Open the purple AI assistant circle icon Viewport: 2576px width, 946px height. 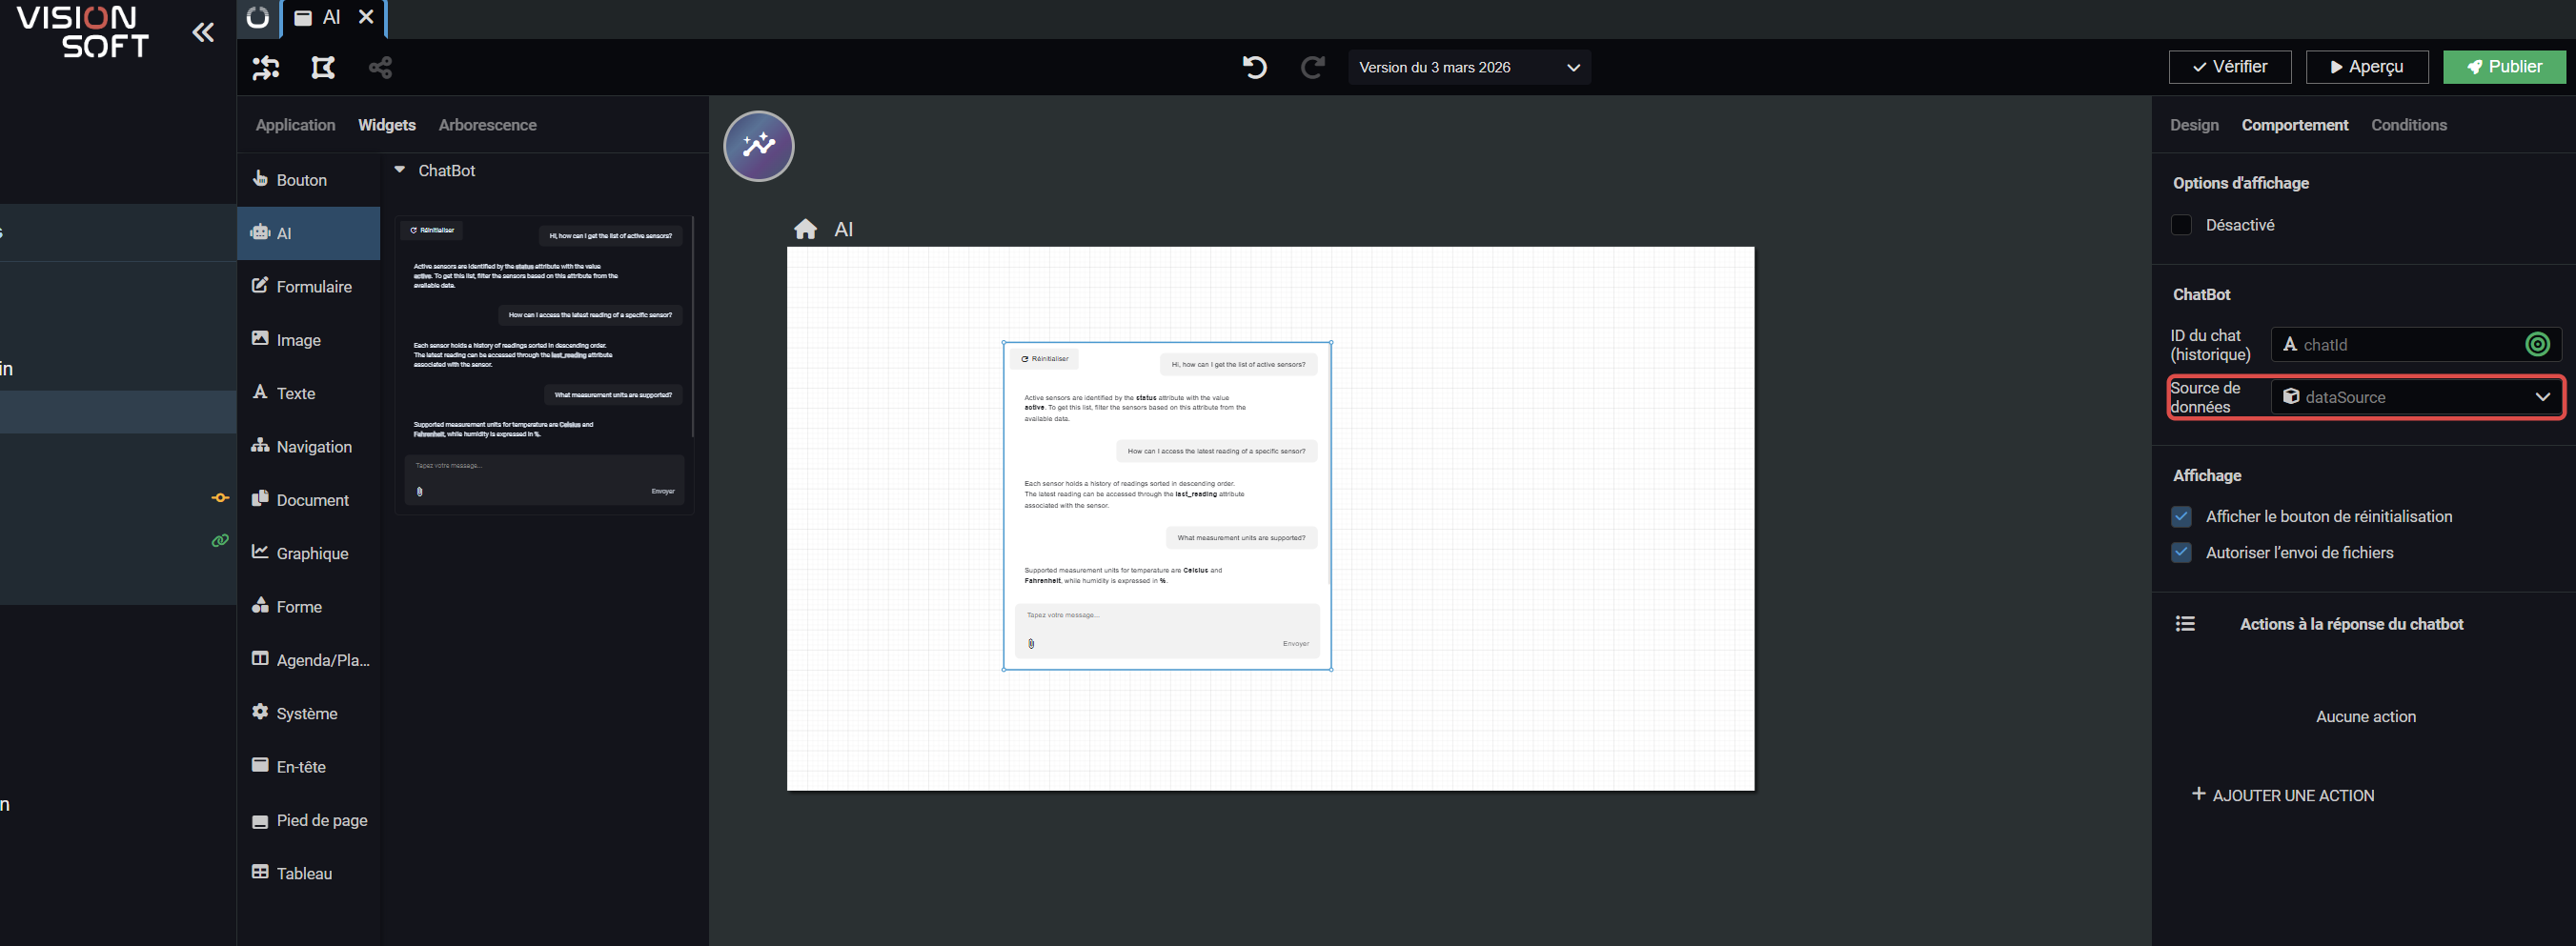[758, 146]
